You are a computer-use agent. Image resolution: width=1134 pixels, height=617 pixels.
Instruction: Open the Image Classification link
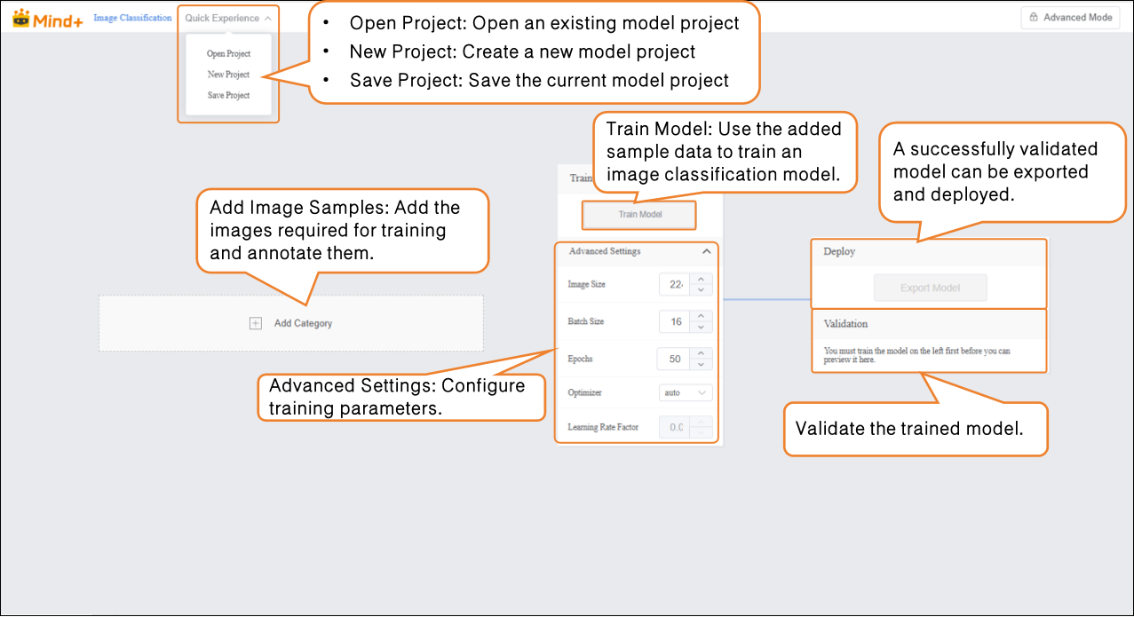pyautogui.click(x=132, y=18)
